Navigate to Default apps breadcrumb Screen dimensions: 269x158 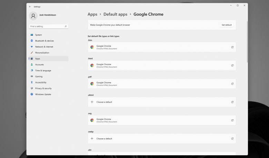click(115, 14)
